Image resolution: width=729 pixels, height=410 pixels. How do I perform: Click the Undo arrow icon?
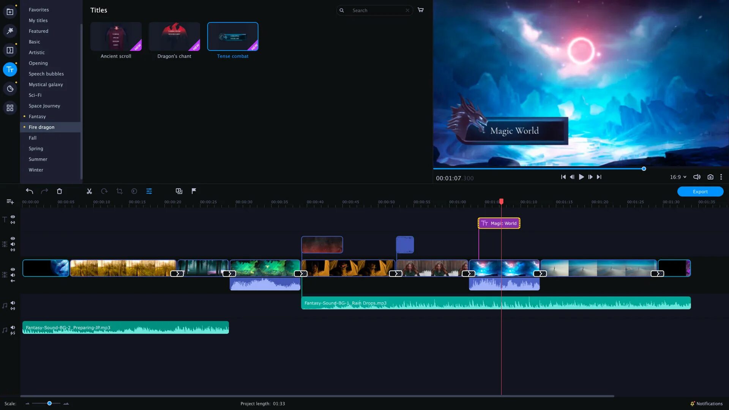point(29,191)
